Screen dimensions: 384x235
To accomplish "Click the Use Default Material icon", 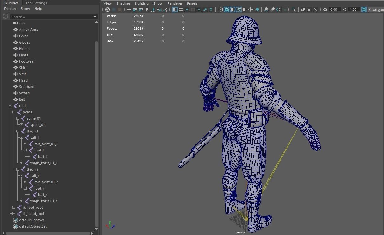I will point(233,10).
